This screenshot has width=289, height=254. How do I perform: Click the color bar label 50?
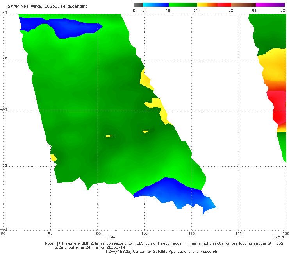click(x=231, y=10)
